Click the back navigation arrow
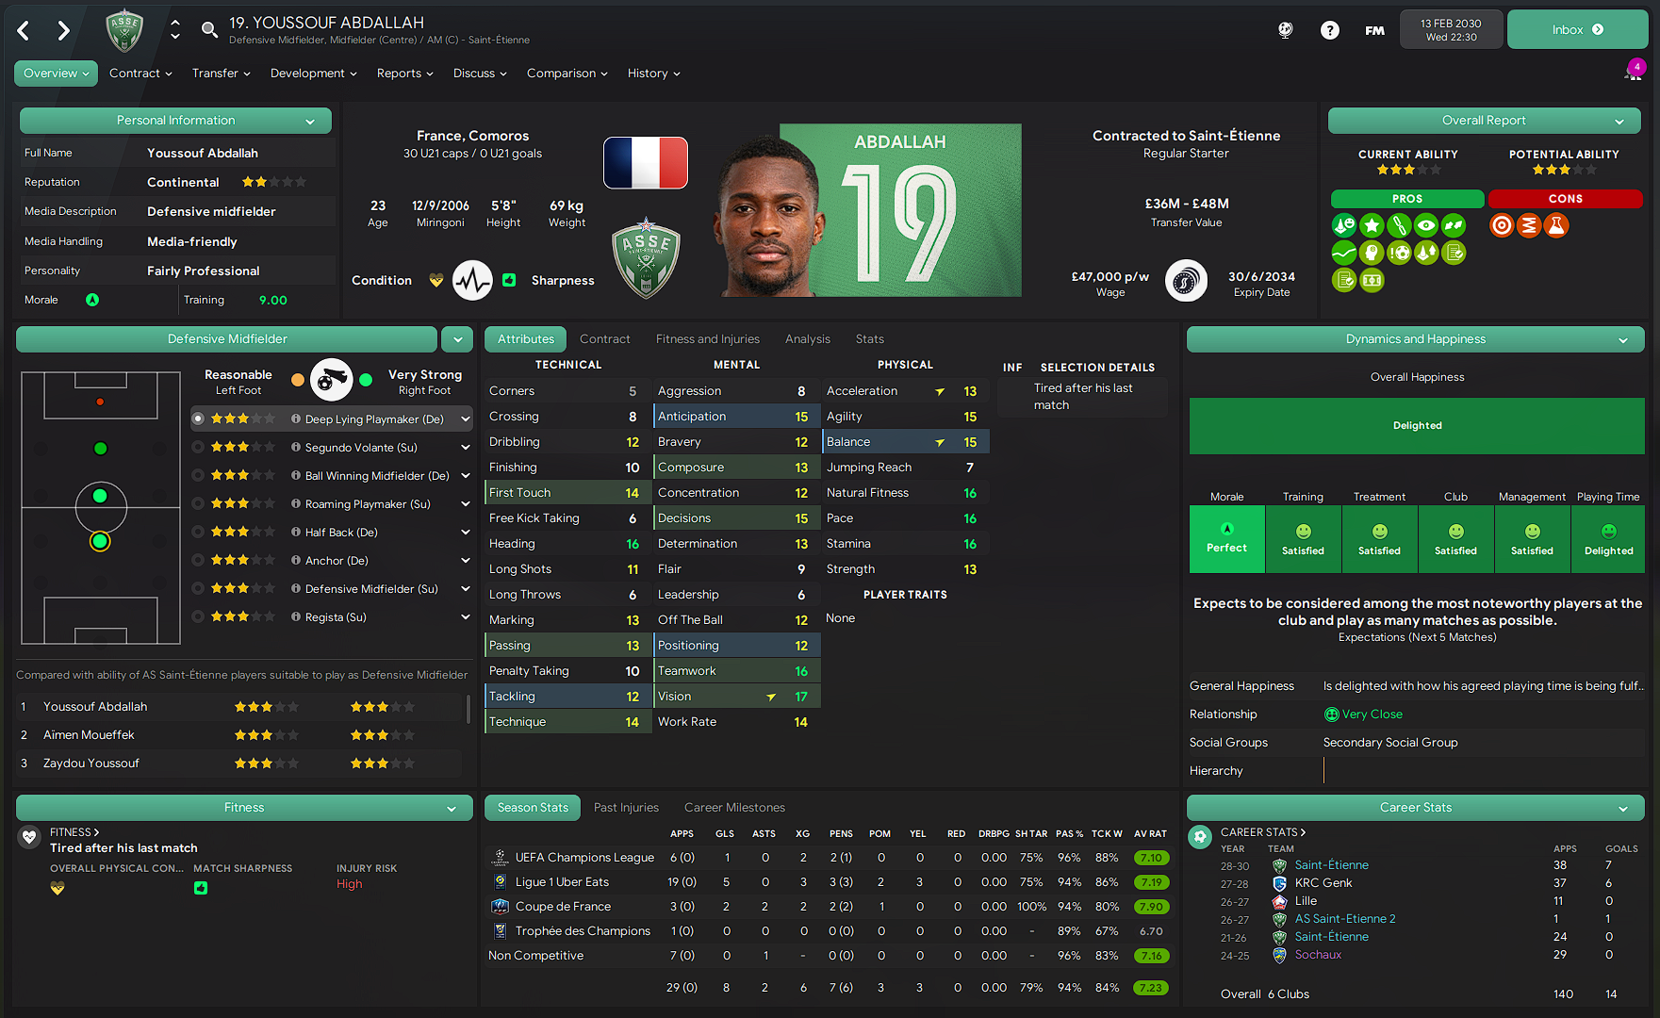This screenshot has width=1660, height=1018. pyautogui.click(x=24, y=31)
